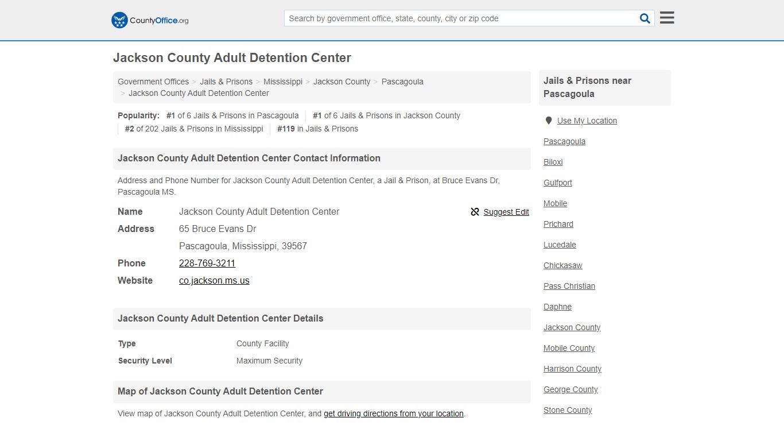
Task: Open Government Offices breadcrumb
Action: point(153,82)
